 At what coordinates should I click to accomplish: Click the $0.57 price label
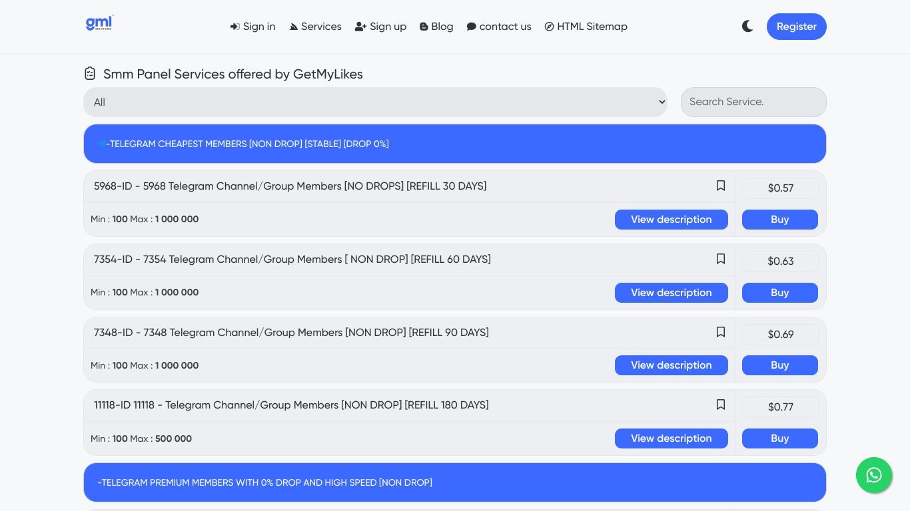point(780,188)
